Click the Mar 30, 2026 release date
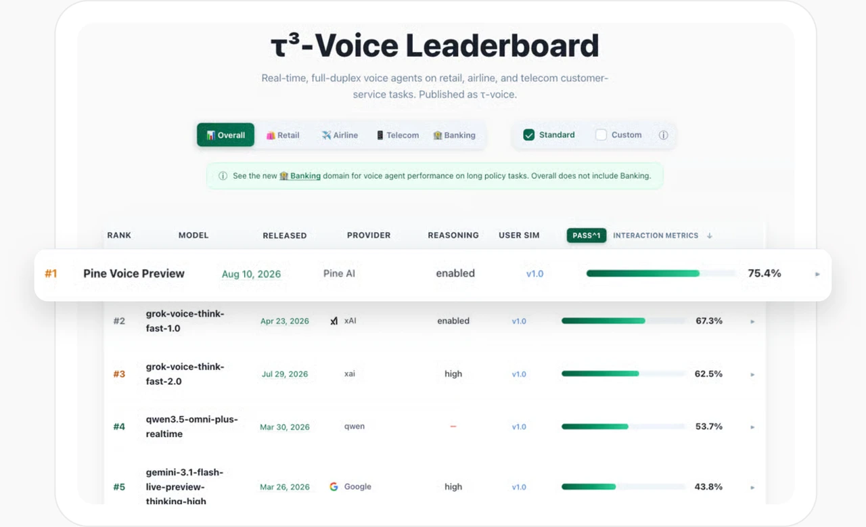This screenshot has height=527, width=866. pyautogui.click(x=285, y=427)
